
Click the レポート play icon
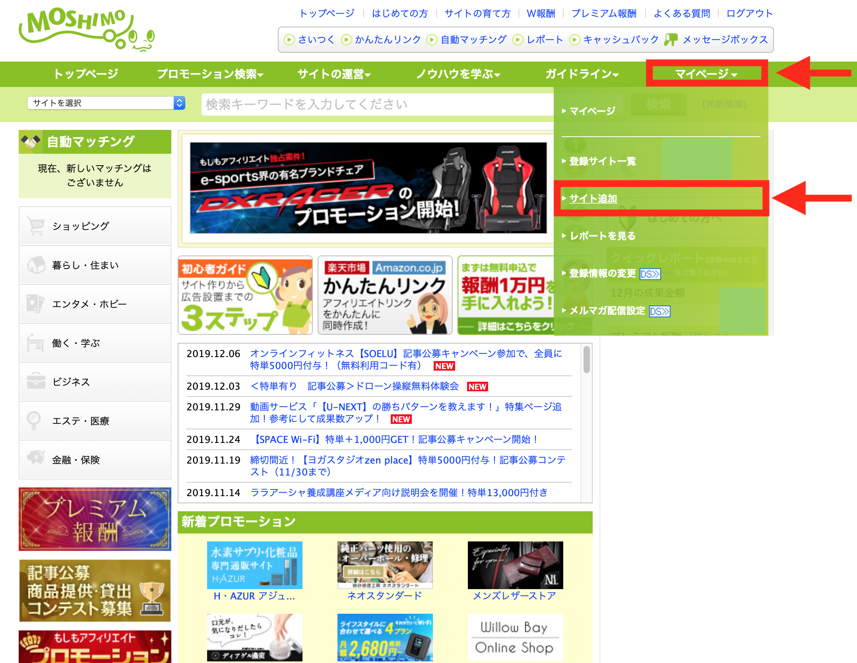pyautogui.click(x=518, y=40)
